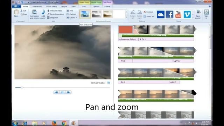Screen dimensions: 224x126
Task: Click Record narration microphone button
Action: tap(56, 14)
